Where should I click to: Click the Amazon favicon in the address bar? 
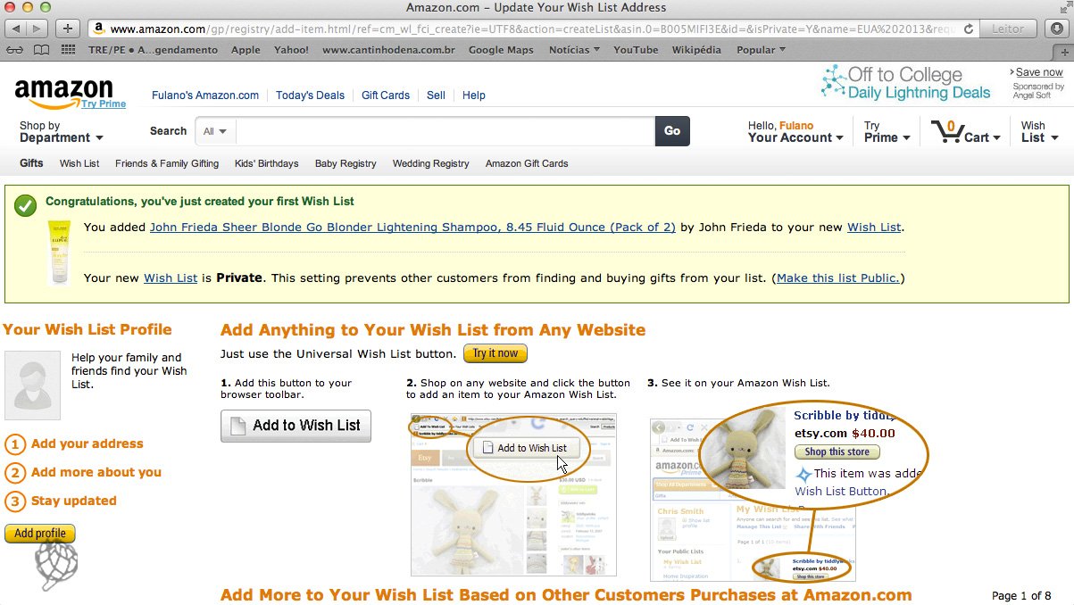click(98, 28)
